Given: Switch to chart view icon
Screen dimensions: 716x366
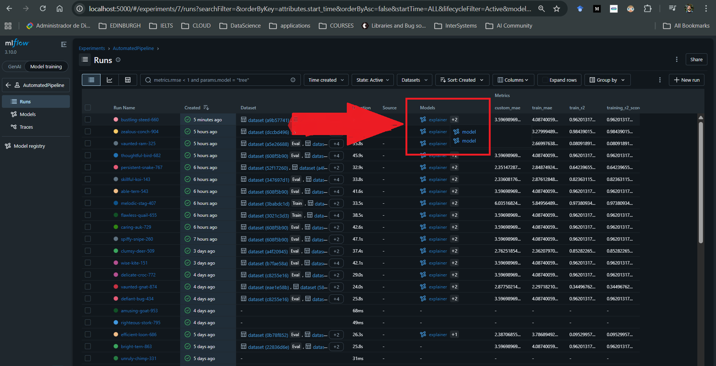Looking at the screenshot, I should (x=109, y=80).
